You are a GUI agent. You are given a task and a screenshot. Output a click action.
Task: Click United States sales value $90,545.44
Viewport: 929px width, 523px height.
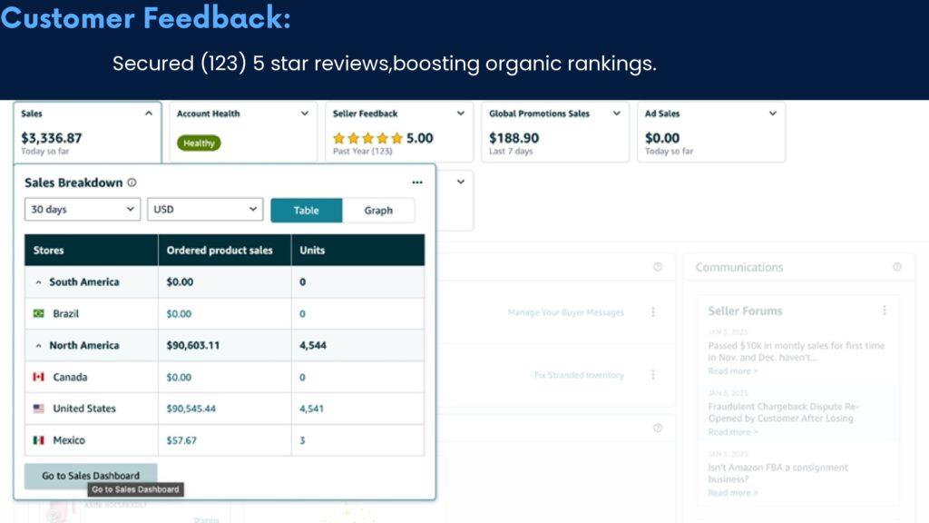[x=191, y=409]
